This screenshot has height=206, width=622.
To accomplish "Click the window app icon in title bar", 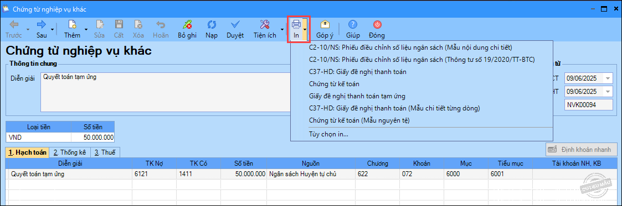I will click(x=6, y=8).
